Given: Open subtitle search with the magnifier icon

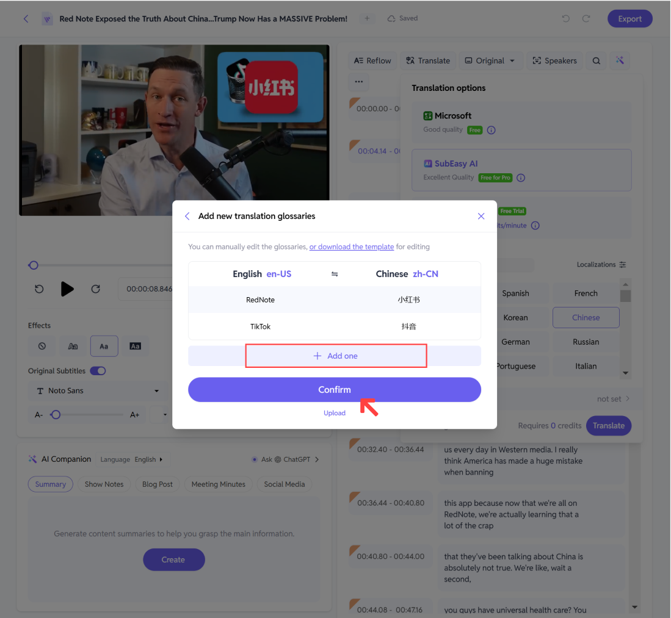Looking at the screenshot, I should (596, 61).
